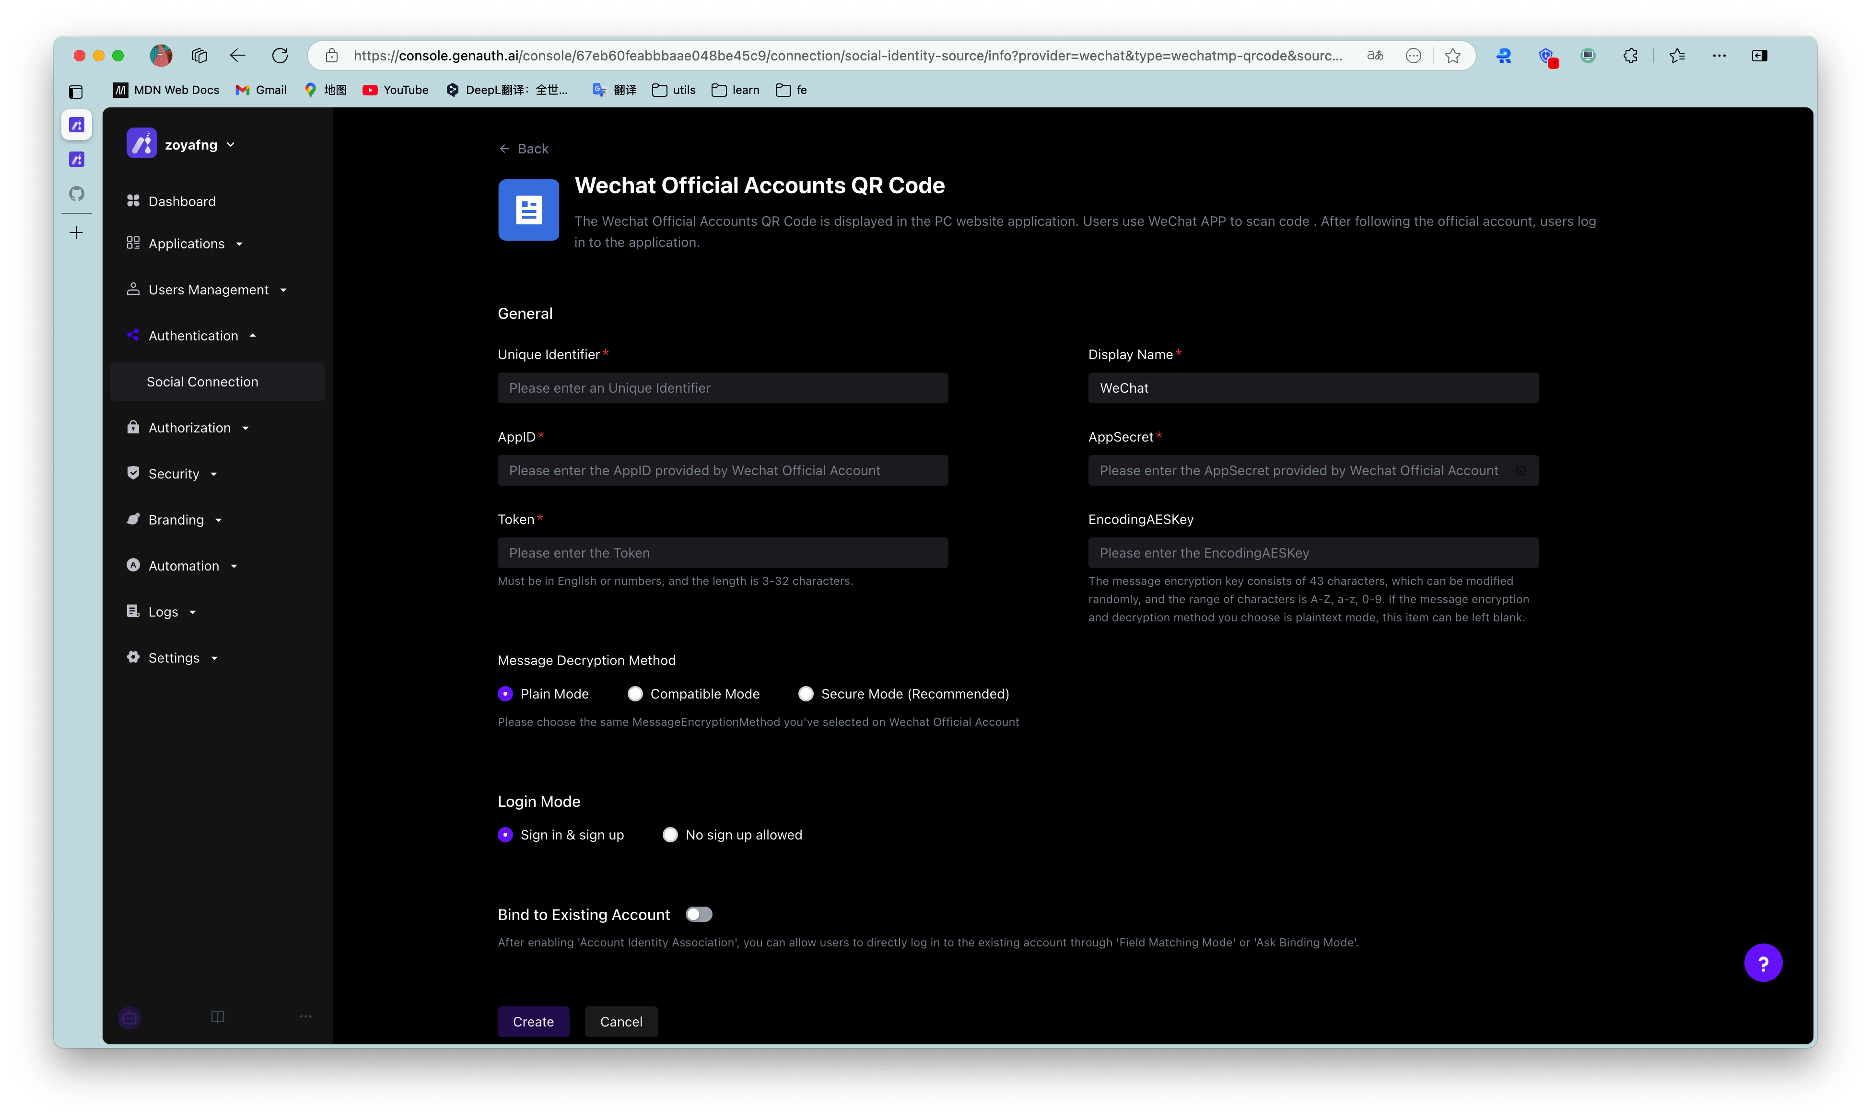Open the learn bookmark folder
Viewport: 1871px width, 1119px height.
click(x=735, y=90)
